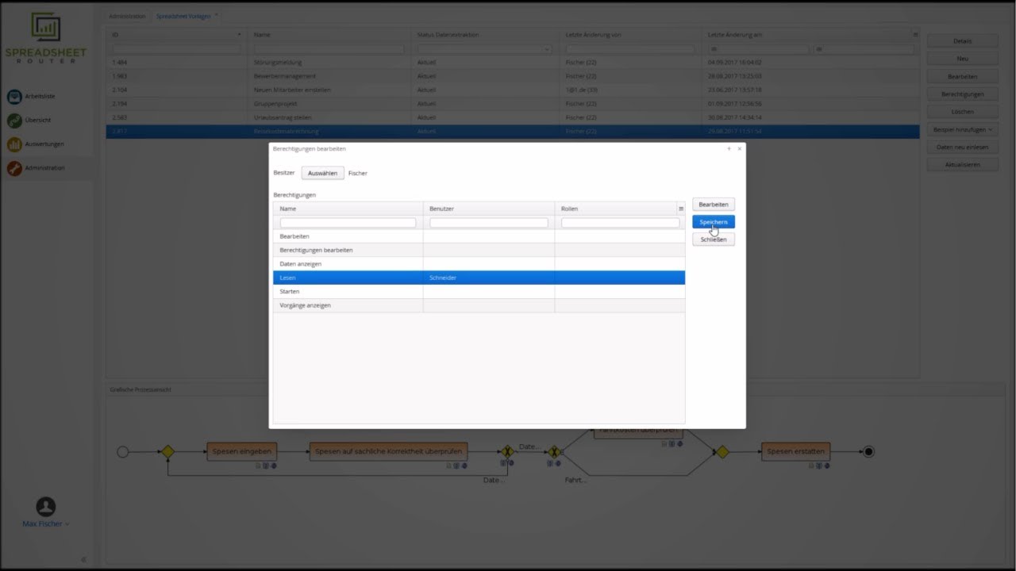Click the Neu button in the right panel
The height and width of the screenshot is (571, 1016).
962,59
